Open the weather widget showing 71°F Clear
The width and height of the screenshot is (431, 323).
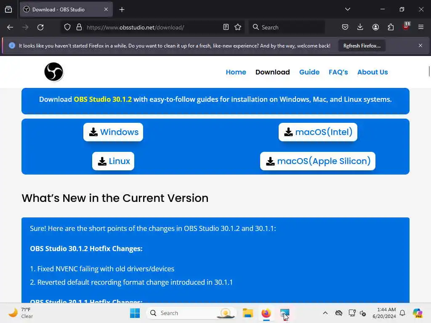(21, 313)
